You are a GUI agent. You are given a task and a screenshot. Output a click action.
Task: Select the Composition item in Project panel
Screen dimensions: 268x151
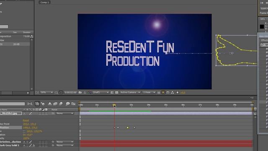[15, 36]
